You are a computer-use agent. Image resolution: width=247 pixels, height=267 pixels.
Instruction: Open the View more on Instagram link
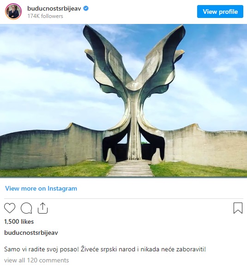41,188
